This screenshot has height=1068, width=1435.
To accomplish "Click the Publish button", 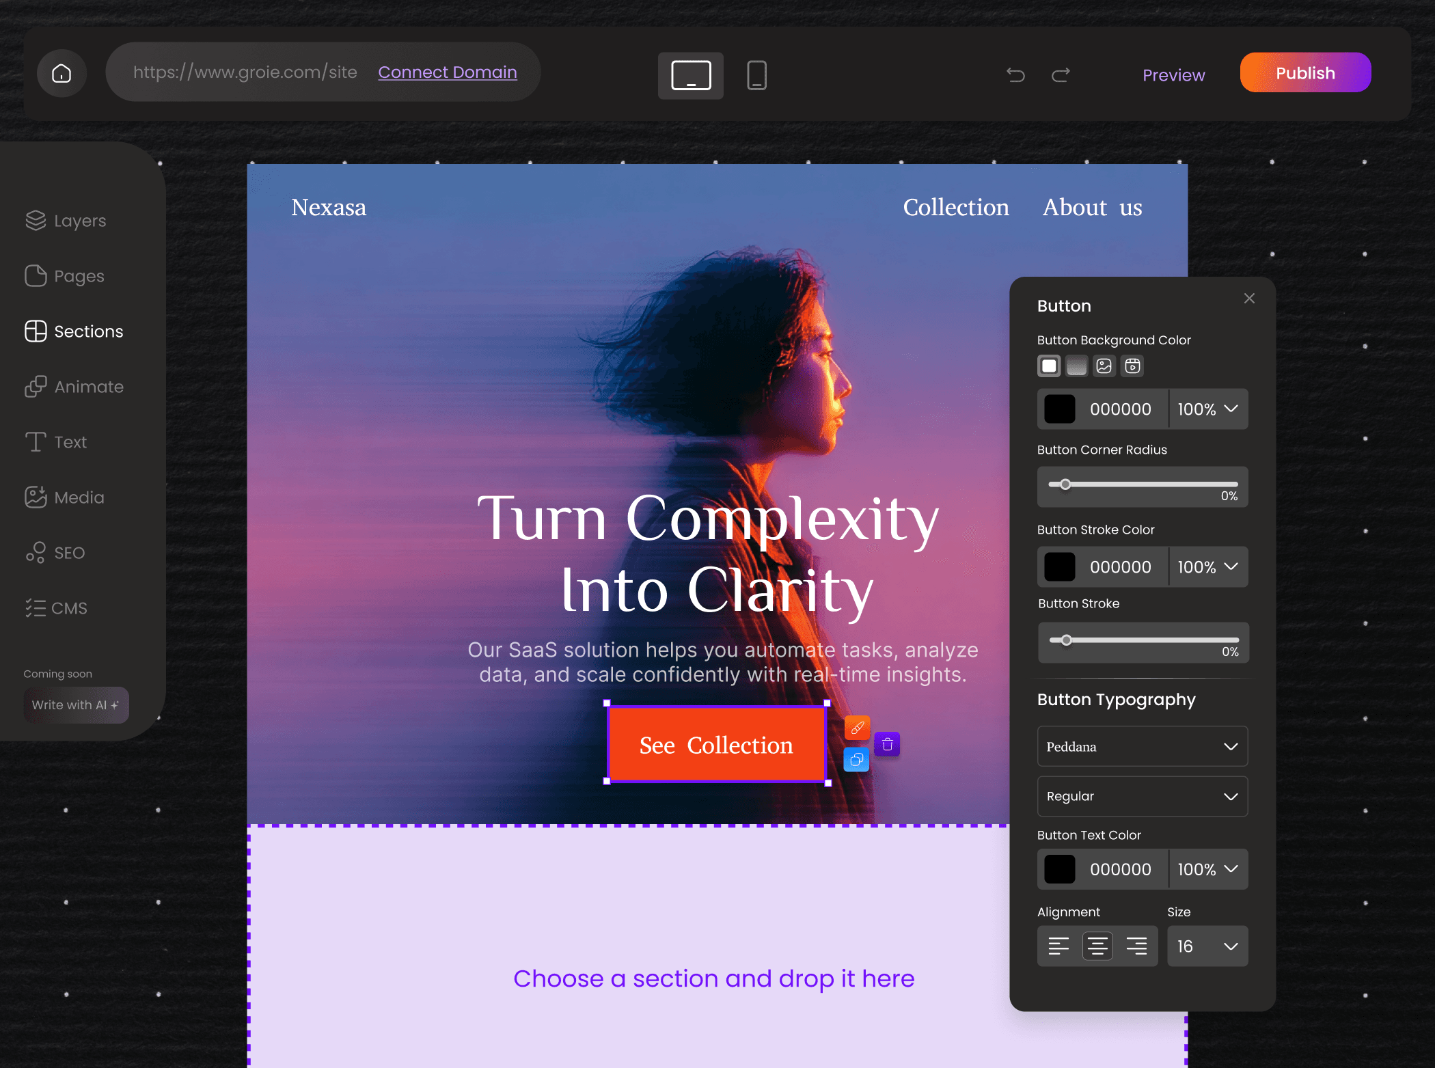I will (x=1304, y=72).
